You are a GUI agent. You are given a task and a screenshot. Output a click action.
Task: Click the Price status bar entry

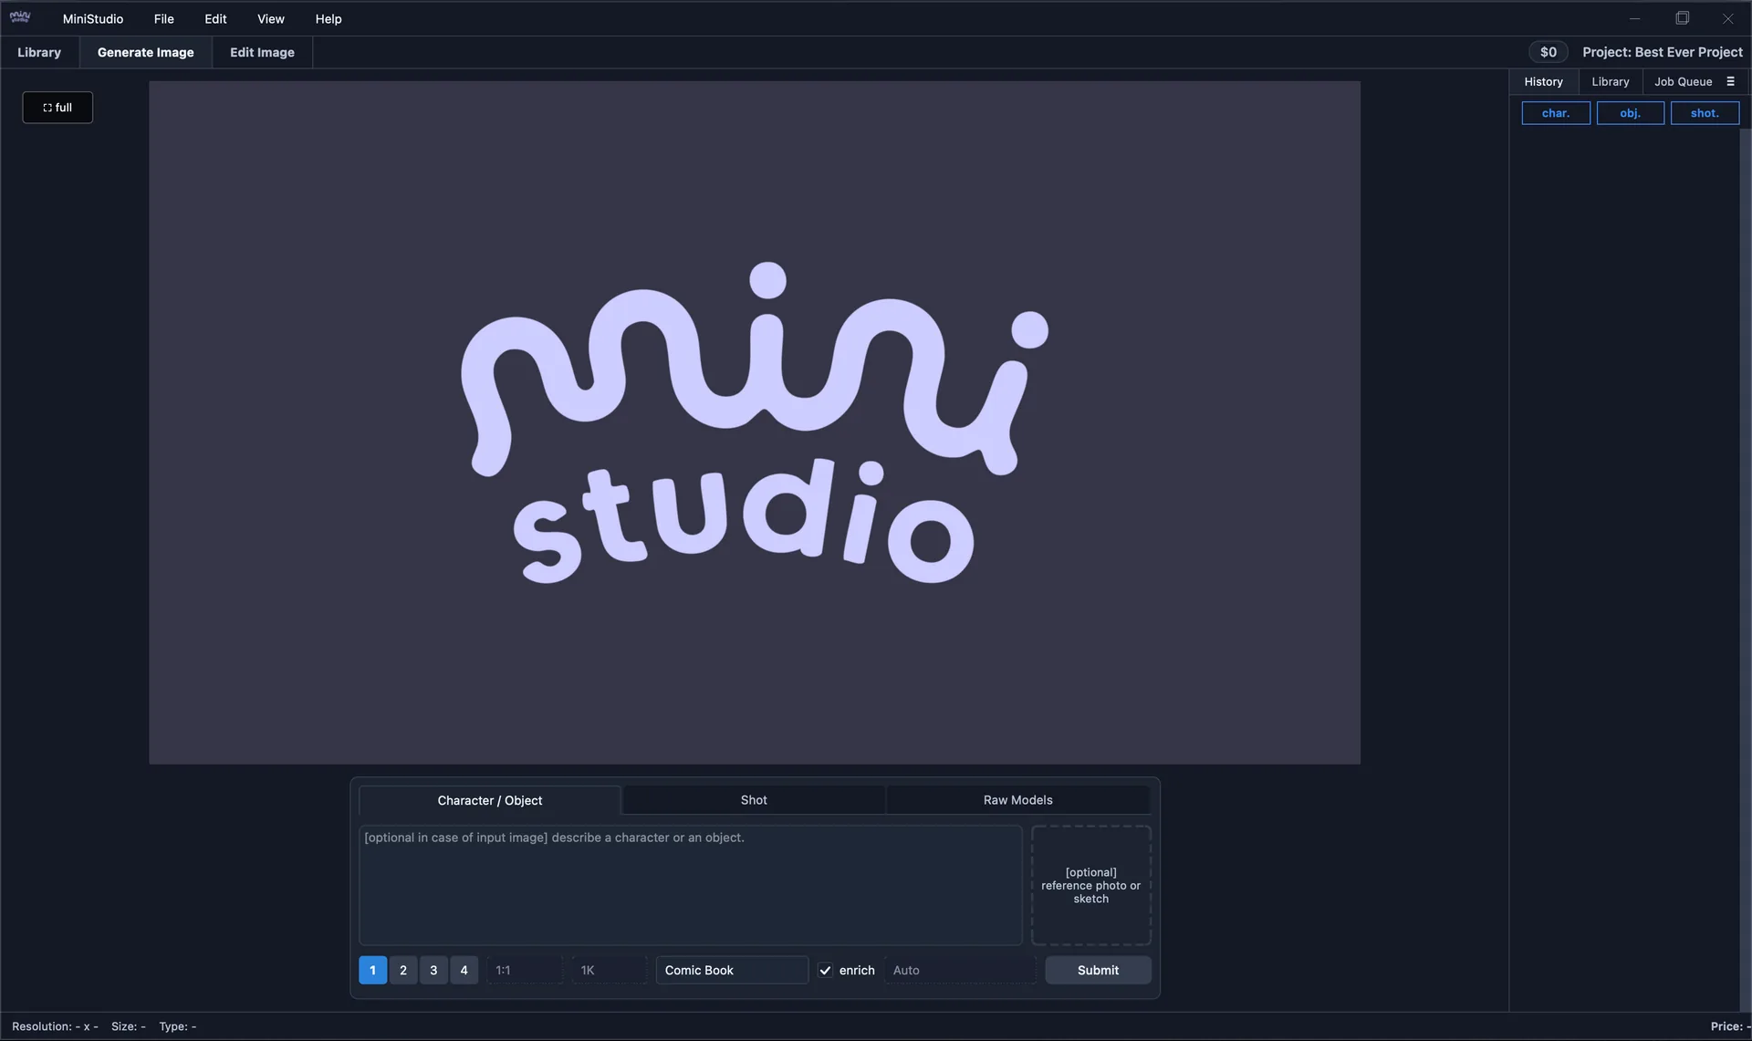(x=1730, y=1026)
